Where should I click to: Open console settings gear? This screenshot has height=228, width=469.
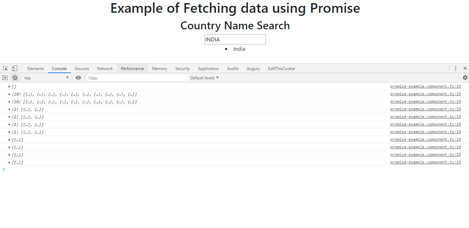point(465,78)
